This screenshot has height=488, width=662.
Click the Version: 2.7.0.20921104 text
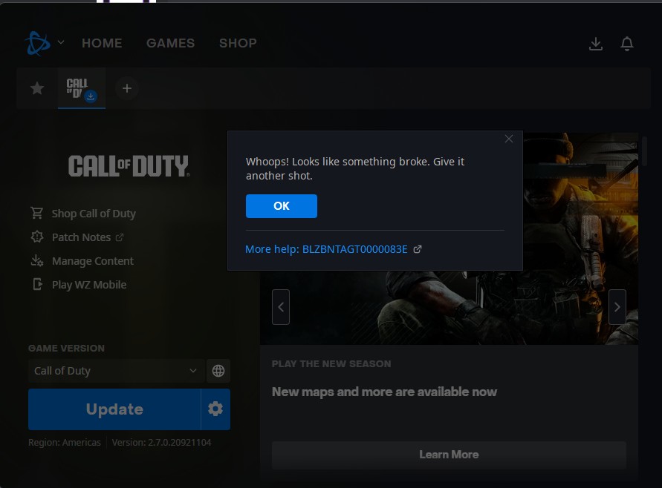(x=161, y=443)
